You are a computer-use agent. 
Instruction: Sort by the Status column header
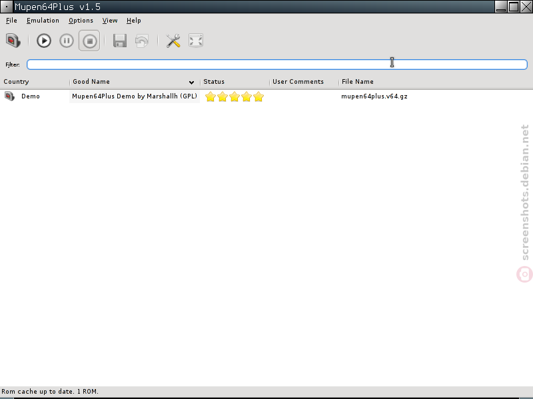(235, 82)
